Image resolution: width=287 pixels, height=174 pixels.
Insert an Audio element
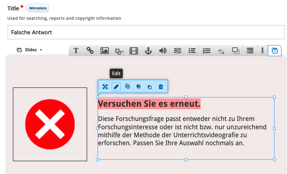pyautogui.click(x=163, y=51)
